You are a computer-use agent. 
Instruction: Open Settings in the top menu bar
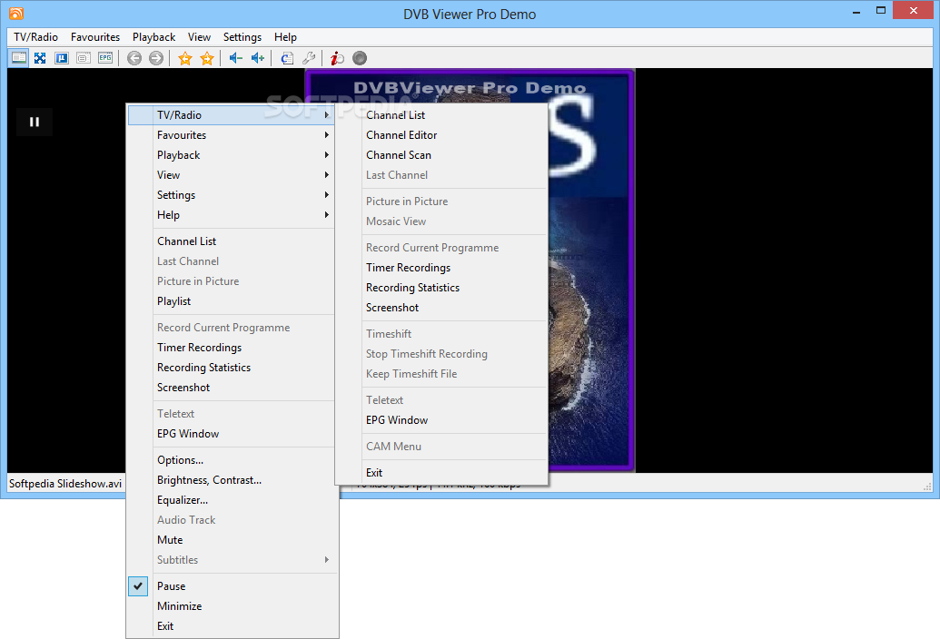[242, 37]
